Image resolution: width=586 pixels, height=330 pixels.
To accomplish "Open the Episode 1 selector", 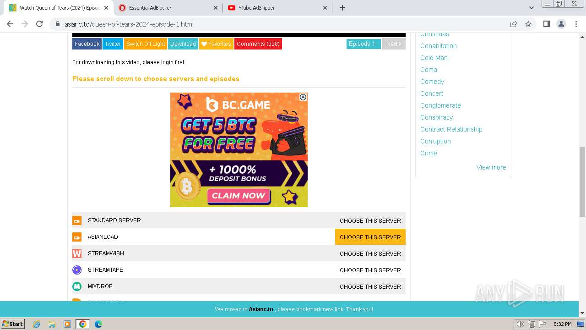I will click(364, 44).
